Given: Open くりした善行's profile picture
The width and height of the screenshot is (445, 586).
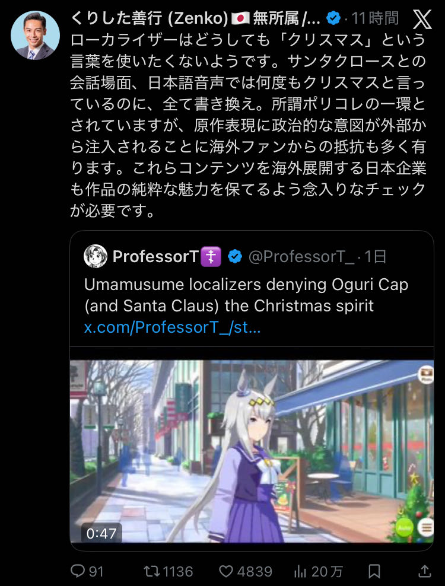Looking at the screenshot, I should pos(35,35).
